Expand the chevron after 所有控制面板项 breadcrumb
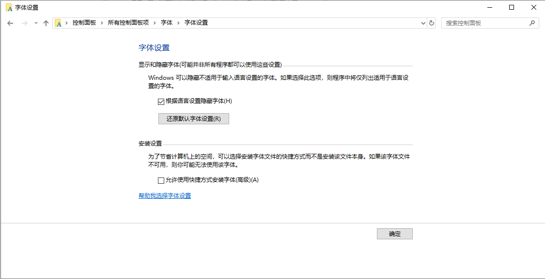The width and height of the screenshot is (545, 279). (x=155, y=23)
